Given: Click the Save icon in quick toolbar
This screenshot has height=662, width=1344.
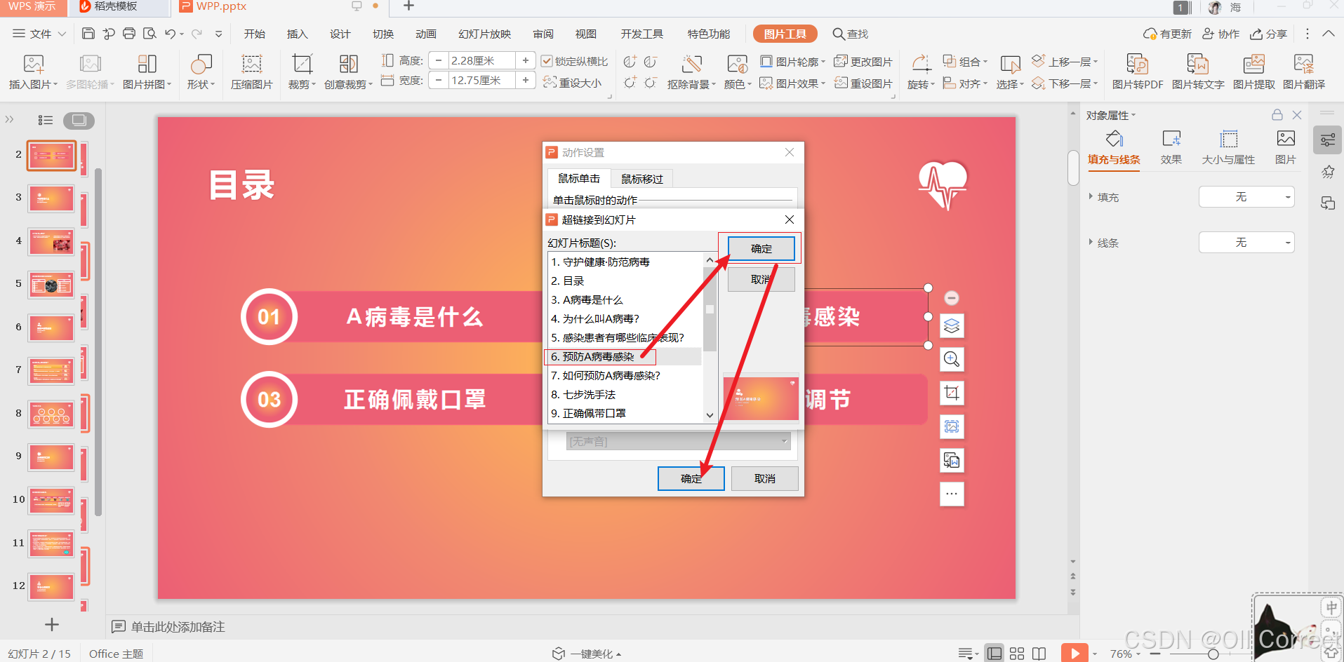Looking at the screenshot, I should (x=88, y=34).
